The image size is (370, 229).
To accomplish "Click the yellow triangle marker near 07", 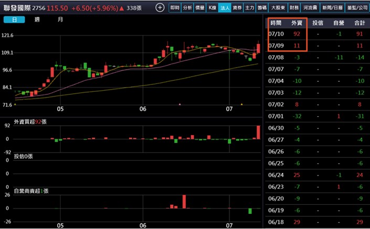I will point(241,104).
